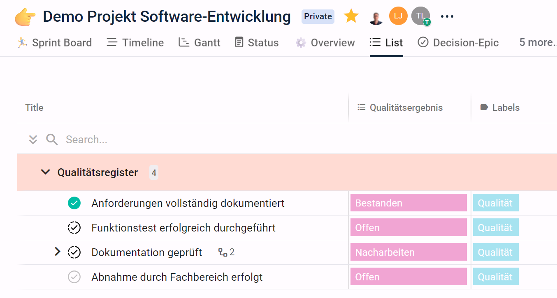Open the Gantt tab

point(200,43)
